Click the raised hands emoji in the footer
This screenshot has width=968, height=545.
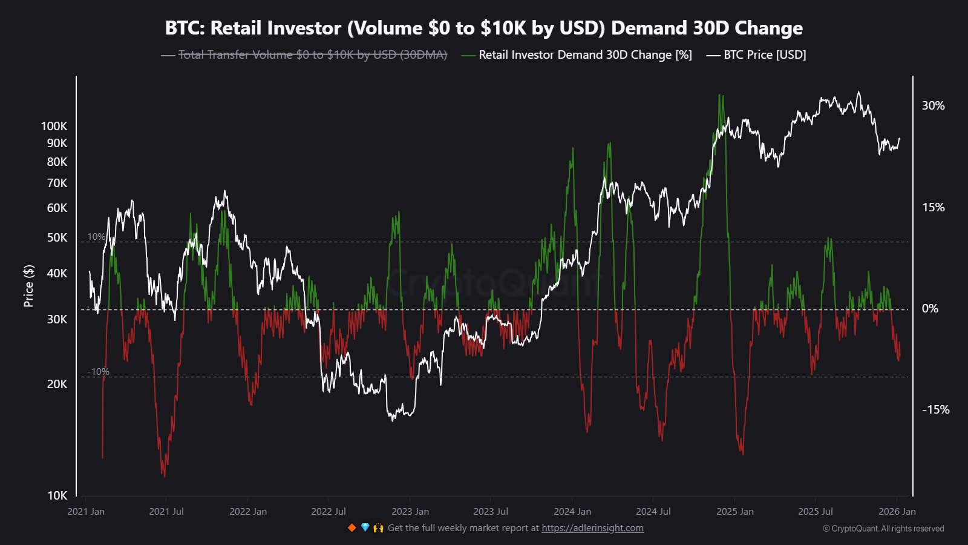378,527
